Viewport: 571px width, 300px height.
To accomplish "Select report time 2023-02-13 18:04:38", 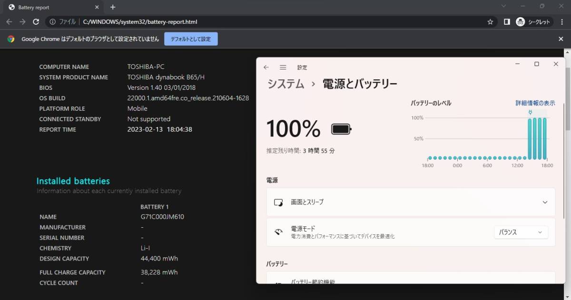I will coord(160,129).
